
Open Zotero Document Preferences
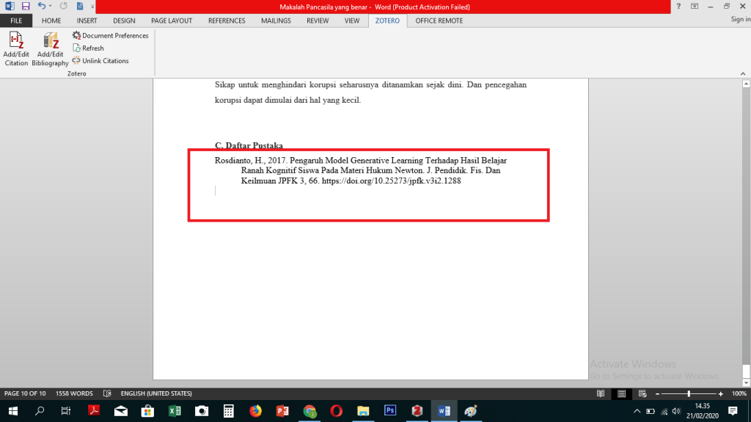coord(110,35)
